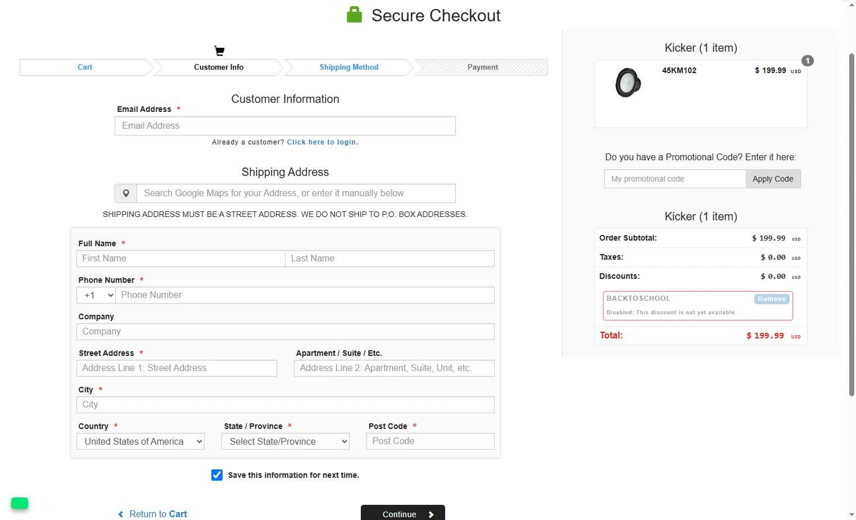856x520 pixels.
Task: Click the Company input field
Action: pos(286,332)
